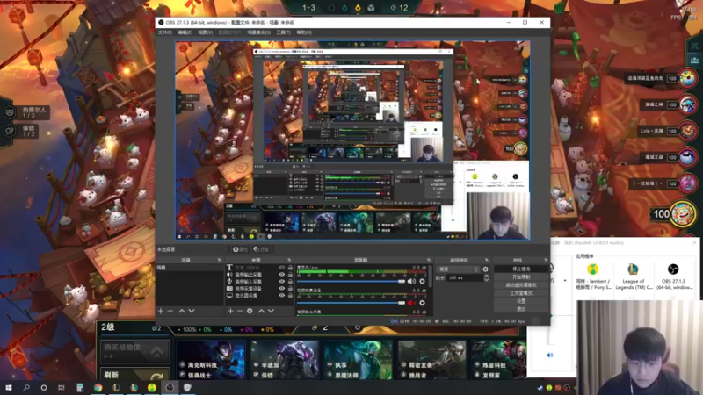Click 停止推流 to stop streaming
The height and width of the screenshot is (395, 703).
[x=521, y=269]
